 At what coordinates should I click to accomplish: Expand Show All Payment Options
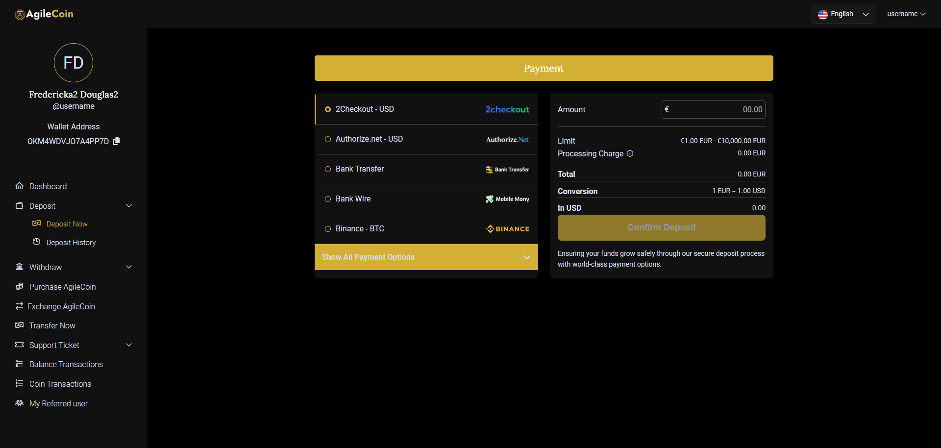pyautogui.click(x=426, y=257)
